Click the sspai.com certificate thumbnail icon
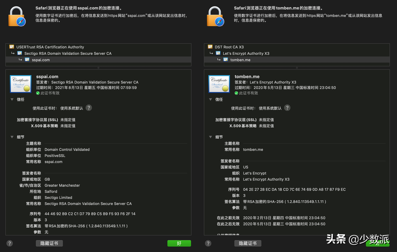This screenshot has height=252, width=397. click(x=20, y=84)
